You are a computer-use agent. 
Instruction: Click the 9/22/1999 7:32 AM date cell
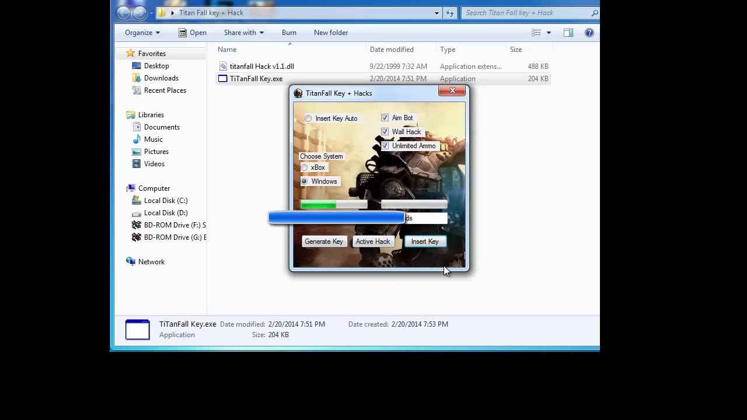point(399,66)
